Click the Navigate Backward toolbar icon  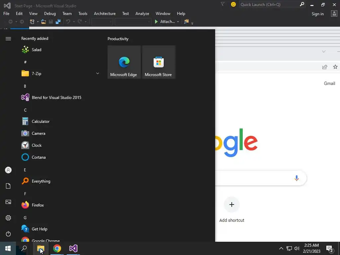click(10, 22)
